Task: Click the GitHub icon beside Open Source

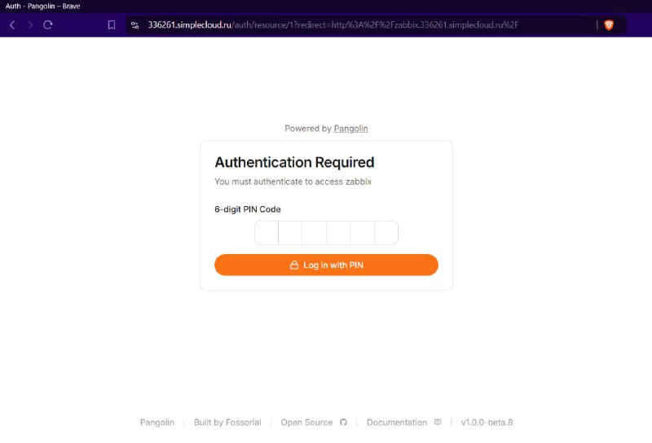Action: [x=343, y=422]
